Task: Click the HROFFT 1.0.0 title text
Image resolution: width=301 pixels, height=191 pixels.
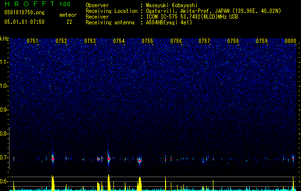Action: (37, 4)
